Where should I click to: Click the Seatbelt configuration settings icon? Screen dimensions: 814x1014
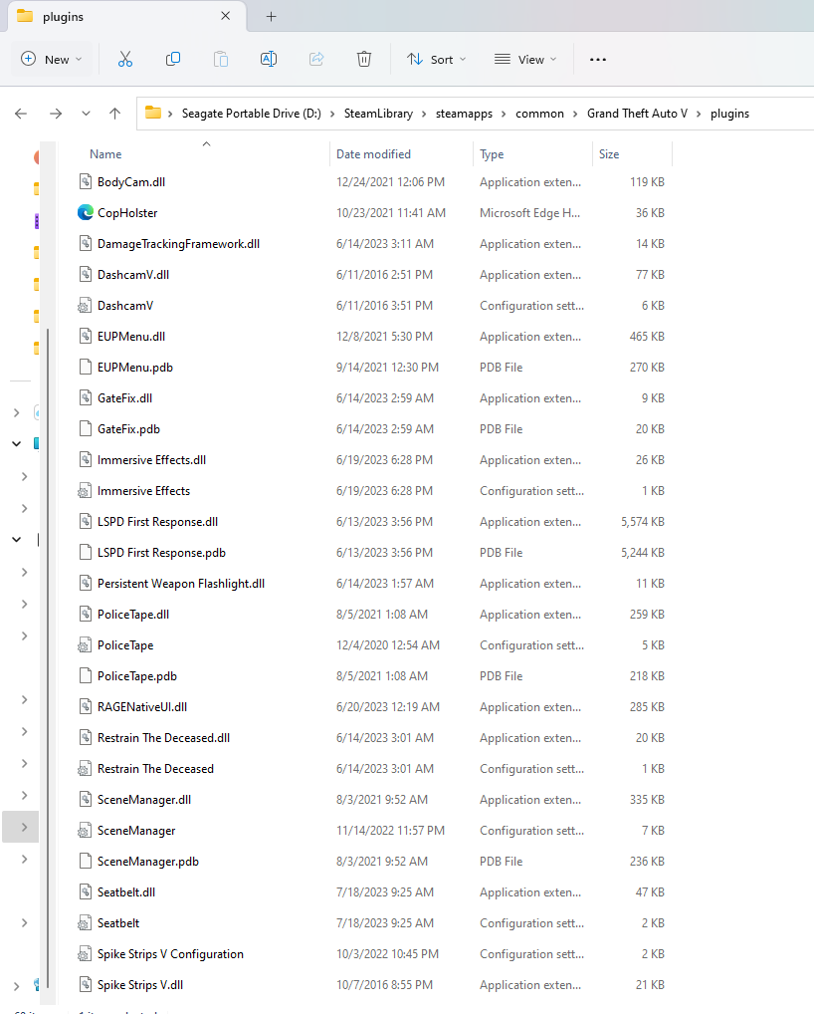point(85,923)
